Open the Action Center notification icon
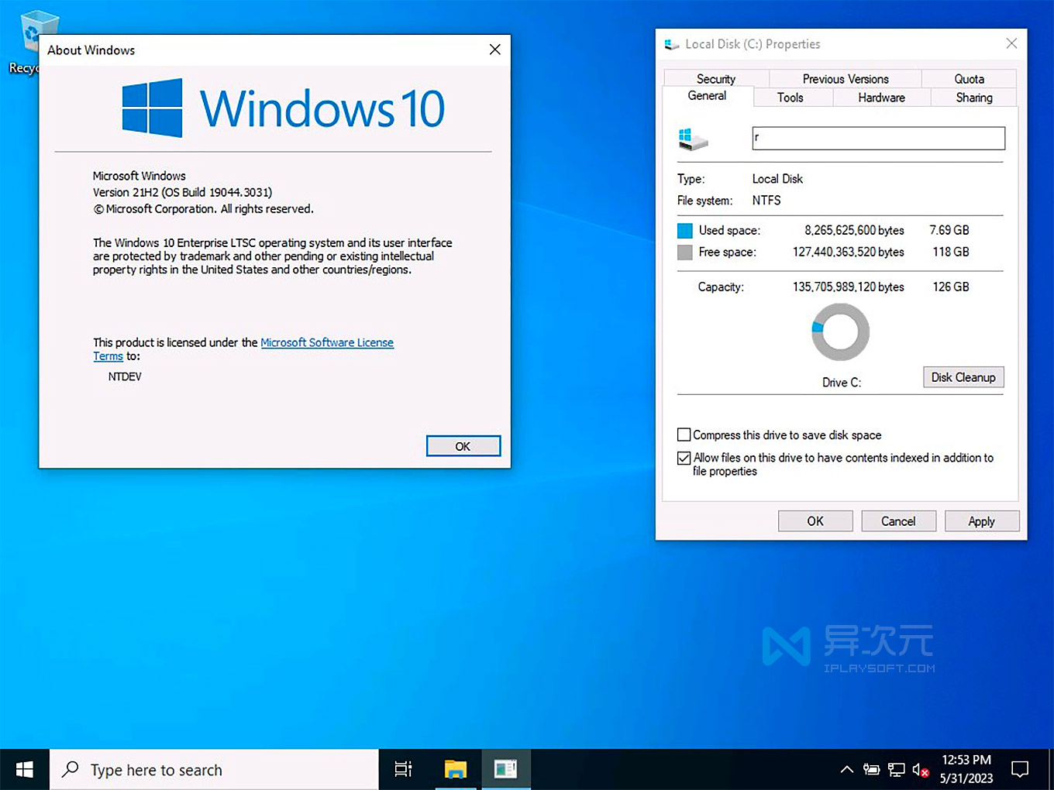Screen dimensions: 1054x790 1020,769
